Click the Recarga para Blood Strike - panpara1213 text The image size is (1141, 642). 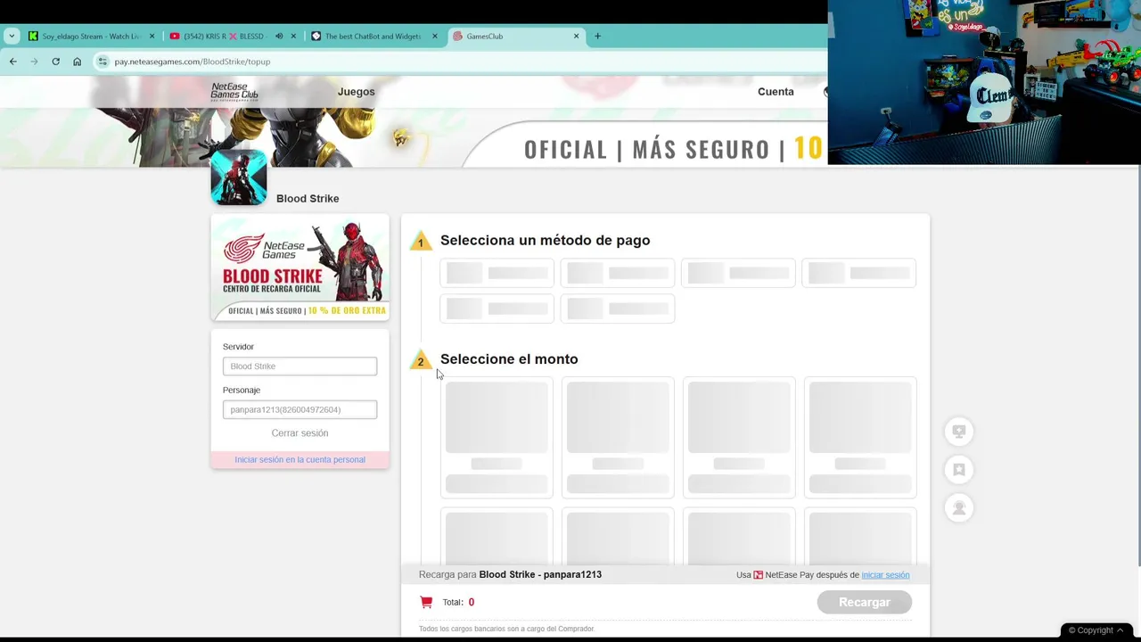(510, 575)
